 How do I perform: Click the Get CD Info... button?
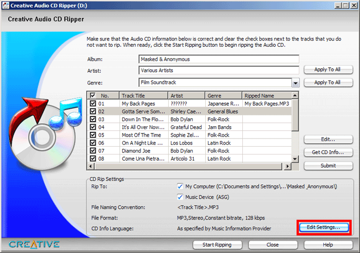pos(328,152)
